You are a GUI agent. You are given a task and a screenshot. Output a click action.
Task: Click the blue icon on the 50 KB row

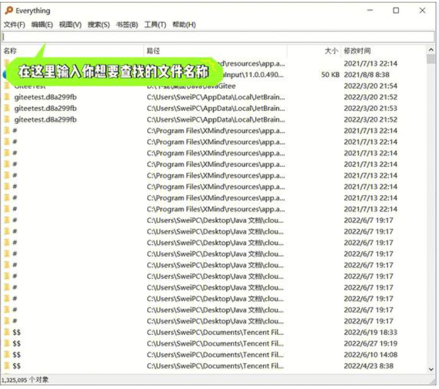(4, 74)
